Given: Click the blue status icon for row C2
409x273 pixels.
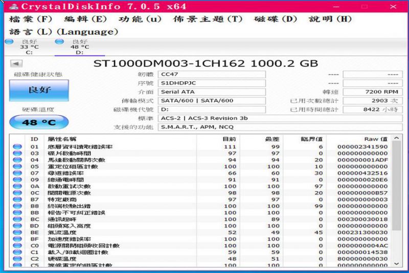Looking at the screenshot, I should [x=17, y=259].
